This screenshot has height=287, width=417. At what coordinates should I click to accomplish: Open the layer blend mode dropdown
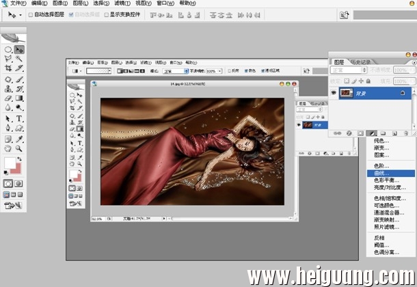click(349, 70)
